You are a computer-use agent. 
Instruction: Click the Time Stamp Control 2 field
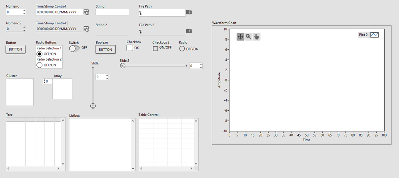tap(60, 29)
